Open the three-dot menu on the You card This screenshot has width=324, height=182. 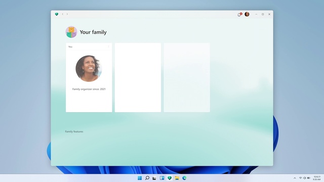coord(108,47)
